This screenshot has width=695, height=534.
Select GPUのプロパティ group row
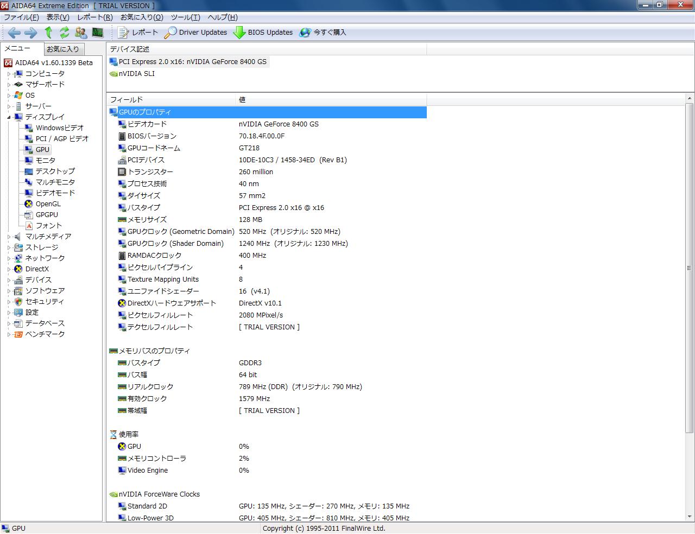268,112
